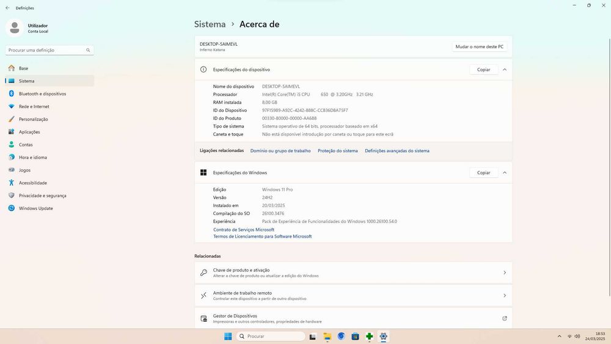
Task: Focus the 'Procurar uma definição' search field
Action: coord(49,50)
